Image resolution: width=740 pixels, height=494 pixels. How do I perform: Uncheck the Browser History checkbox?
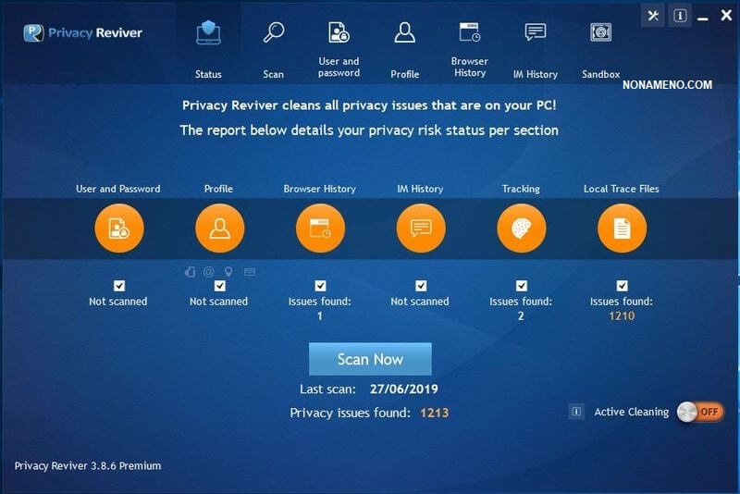(x=320, y=286)
